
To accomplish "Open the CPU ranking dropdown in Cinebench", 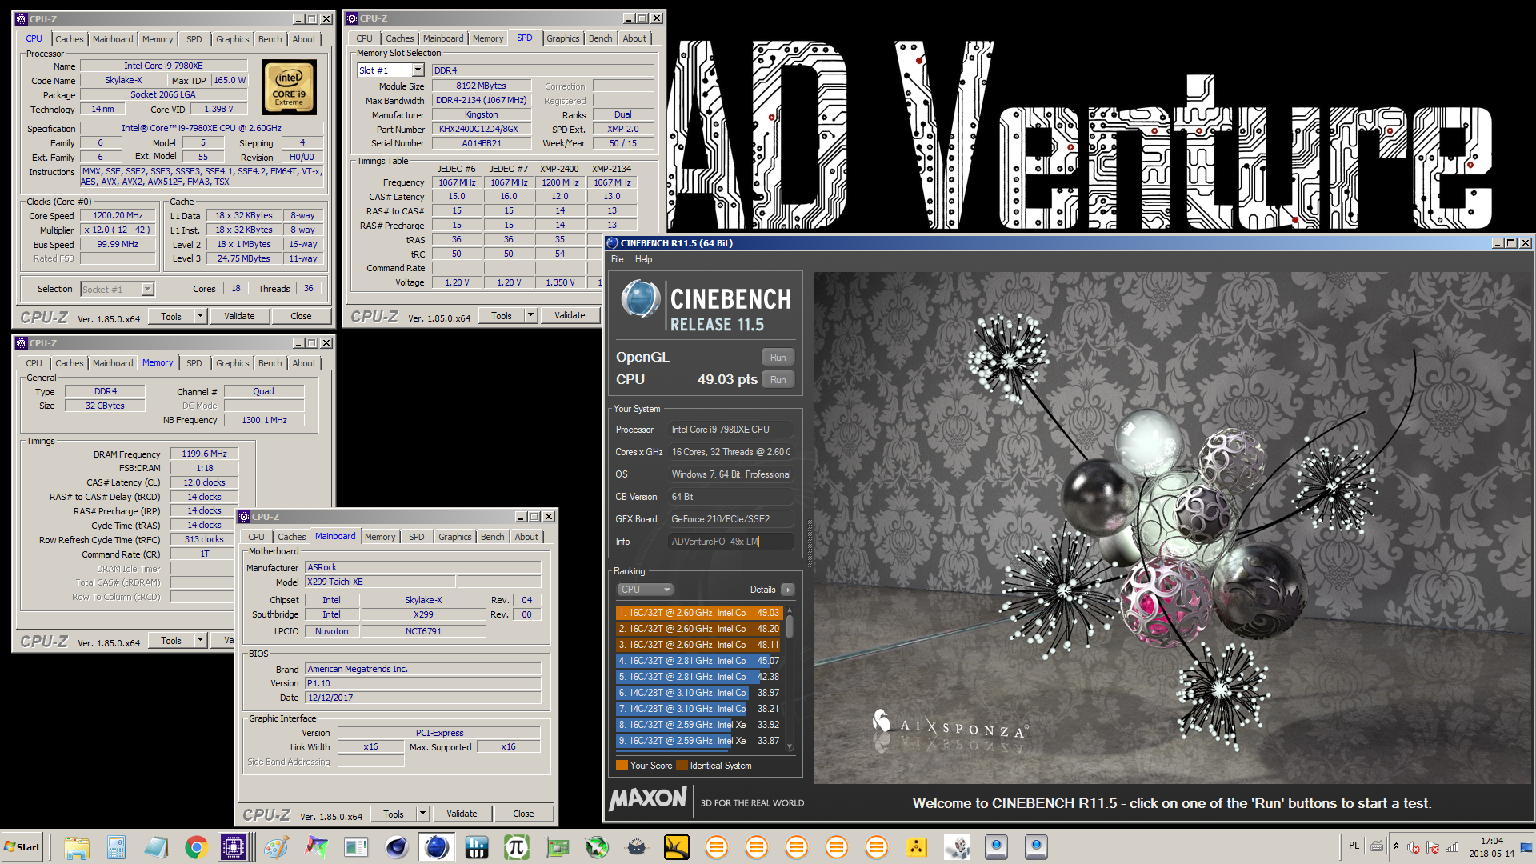I will click(645, 590).
